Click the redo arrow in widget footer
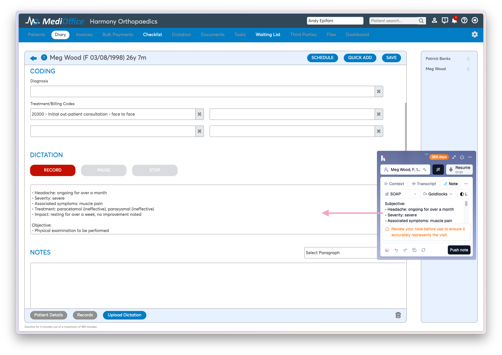502x355 pixels. (x=405, y=250)
